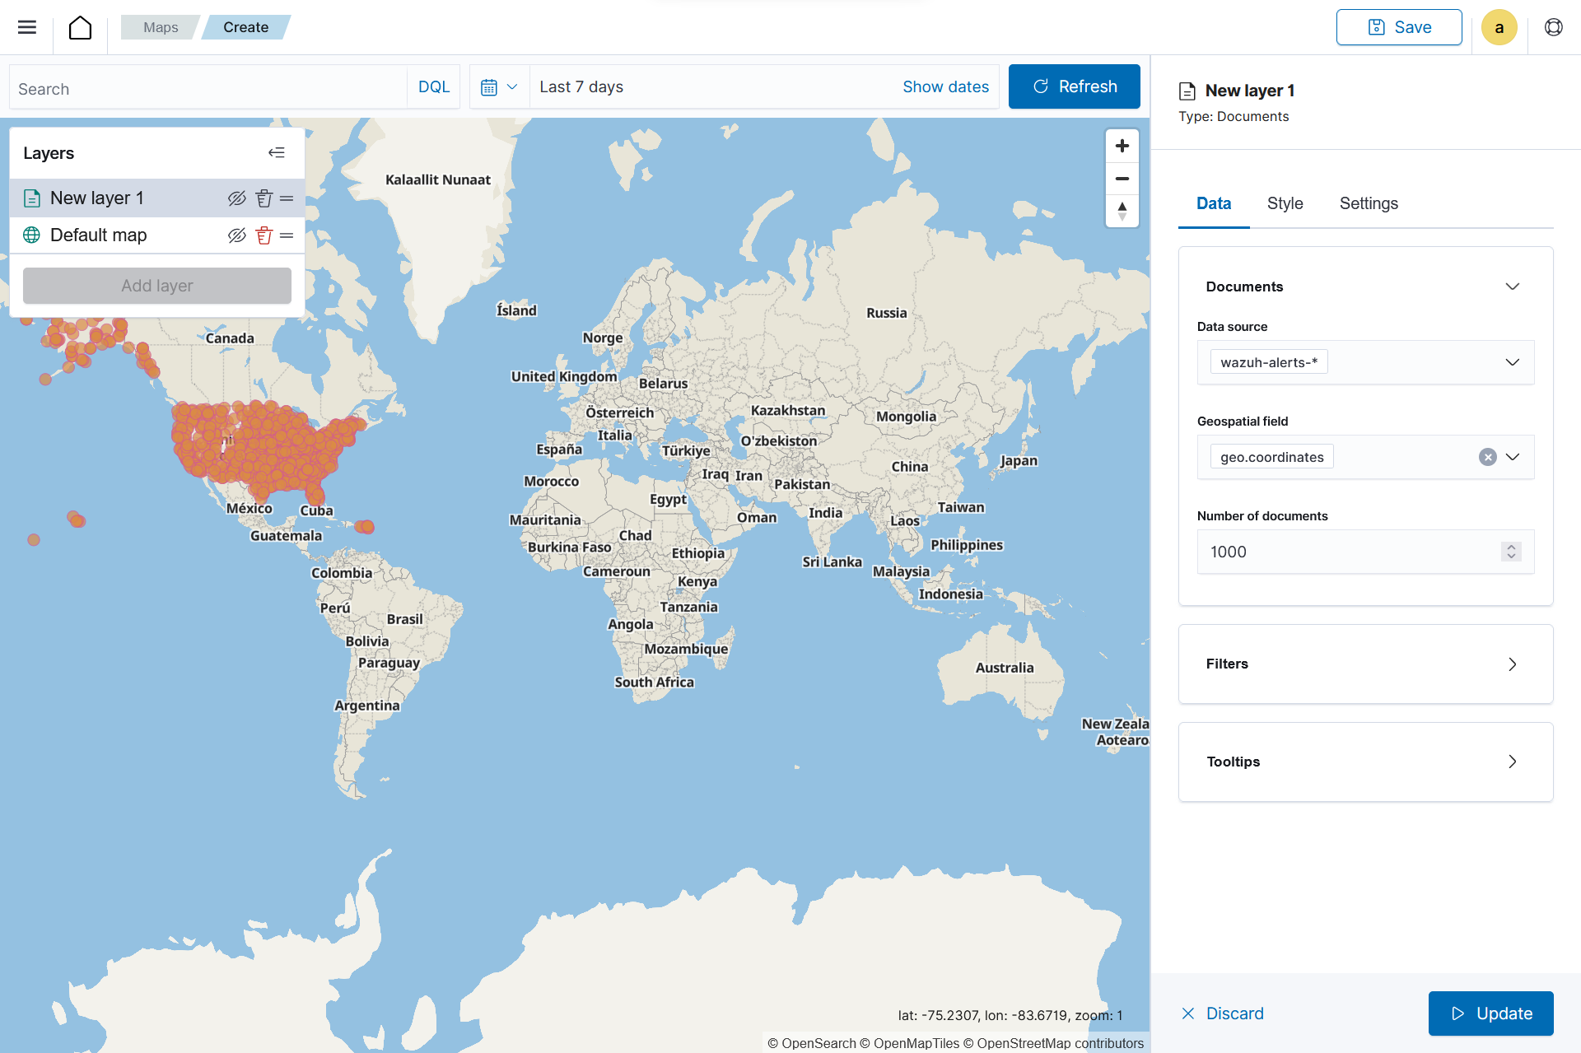Screen dimensions: 1581x1053
Task: Adjust Number of documents stepper arrows
Action: click(x=1510, y=552)
